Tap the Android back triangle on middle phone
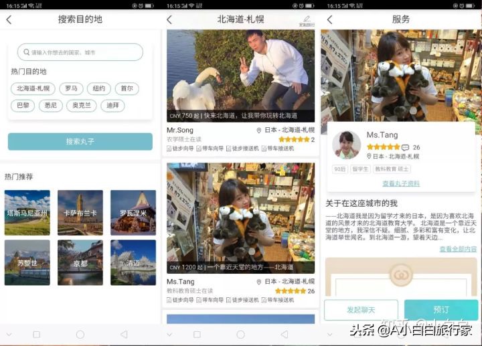This screenshot has width=482, height=346. pyautogui.click(x=285, y=335)
